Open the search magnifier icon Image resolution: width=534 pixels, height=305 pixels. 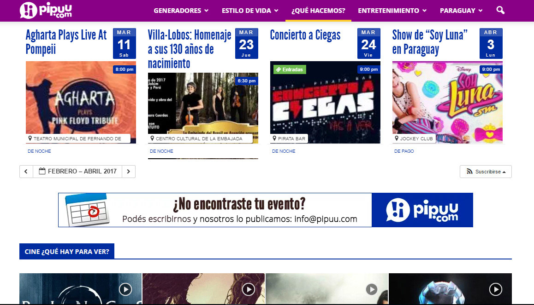[500, 10]
